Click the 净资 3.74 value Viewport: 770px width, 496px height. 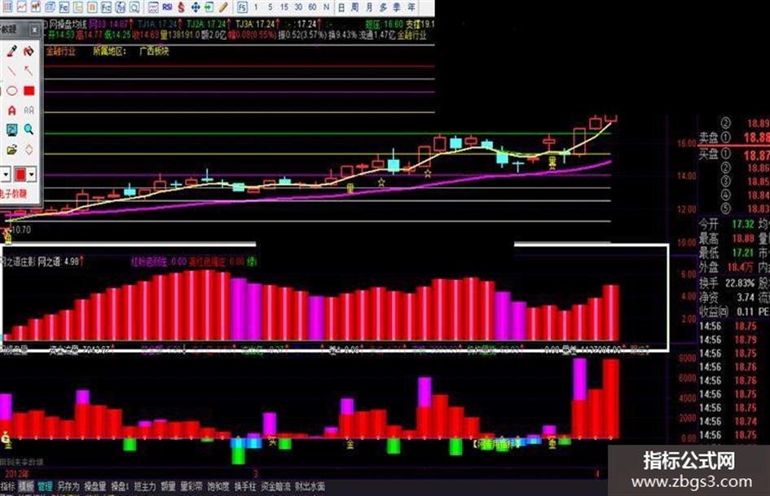(x=746, y=297)
